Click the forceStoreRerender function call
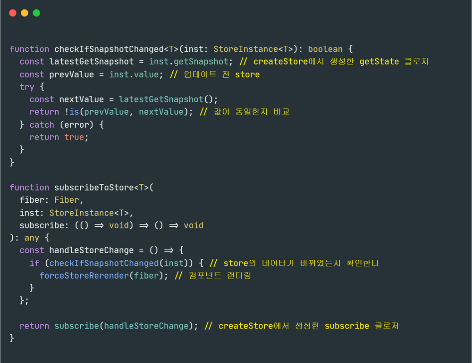The image size is (472, 363). coord(84,276)
